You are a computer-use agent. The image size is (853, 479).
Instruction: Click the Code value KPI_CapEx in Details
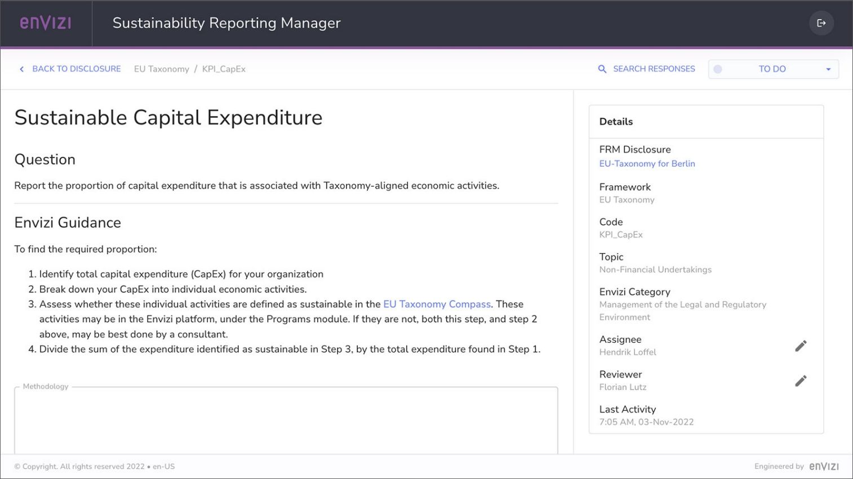(x=621, y=235)
